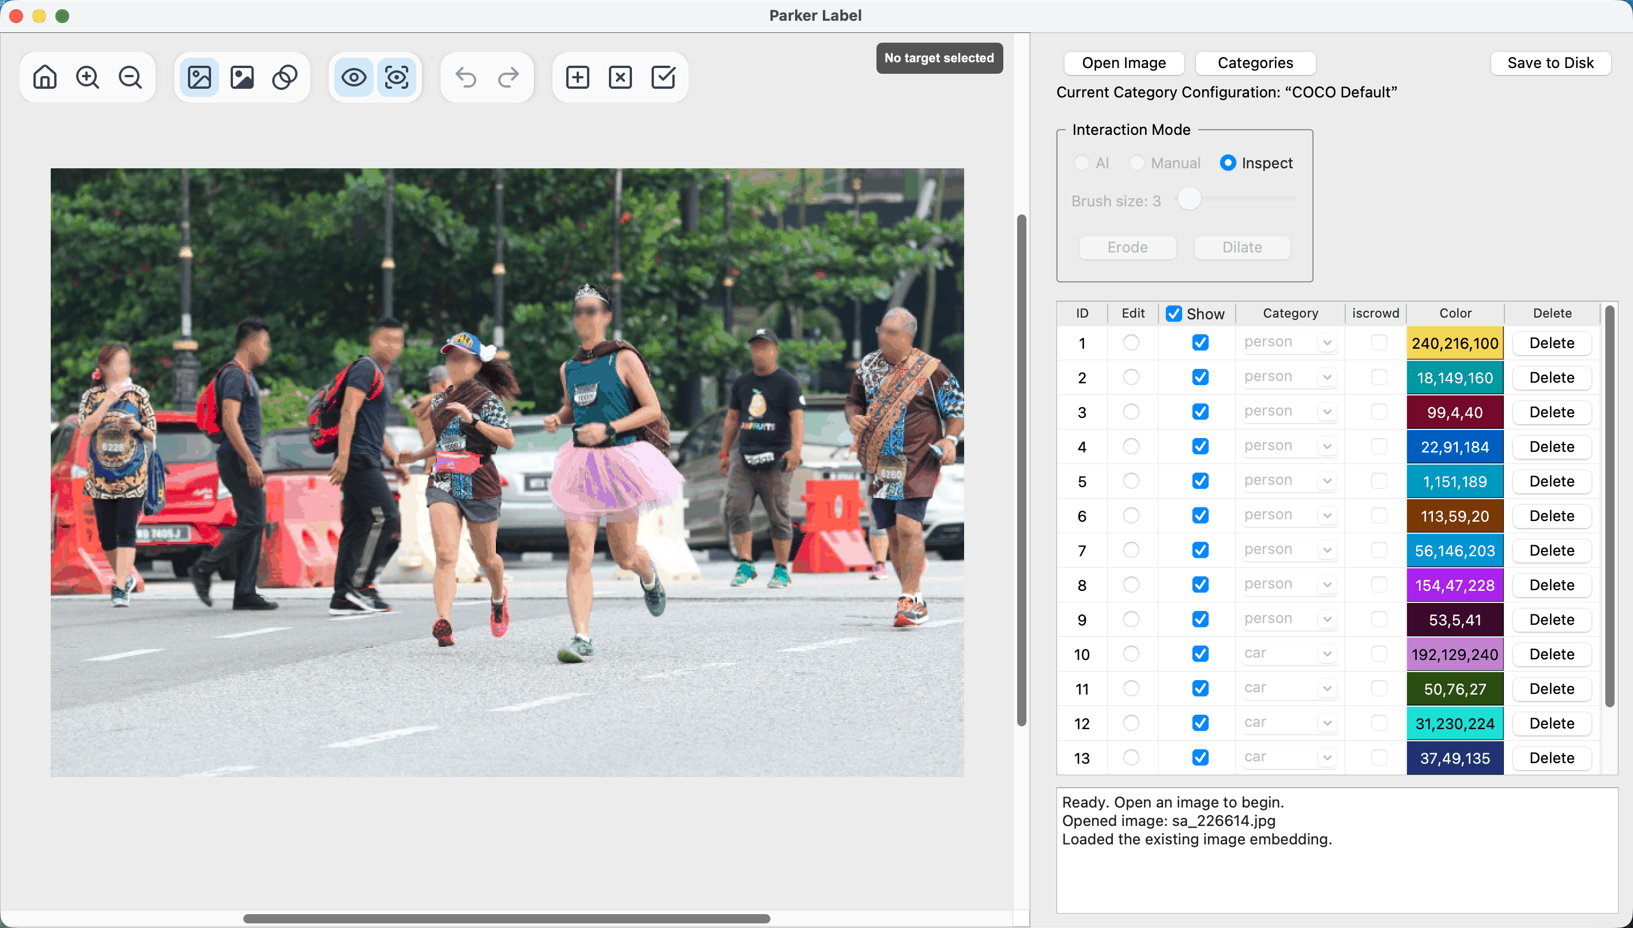Viewport: 1633px width, 928px height.
Task: Click the iscrowd column header
Action: point(1375,314)
